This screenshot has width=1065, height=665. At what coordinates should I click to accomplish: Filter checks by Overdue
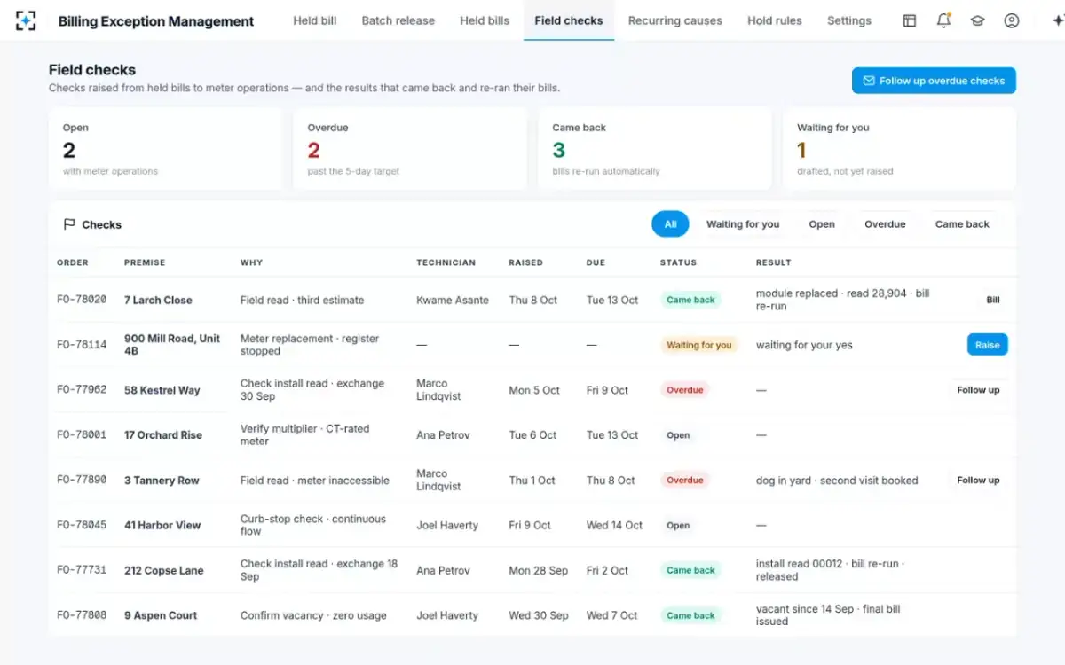(885, 224)
